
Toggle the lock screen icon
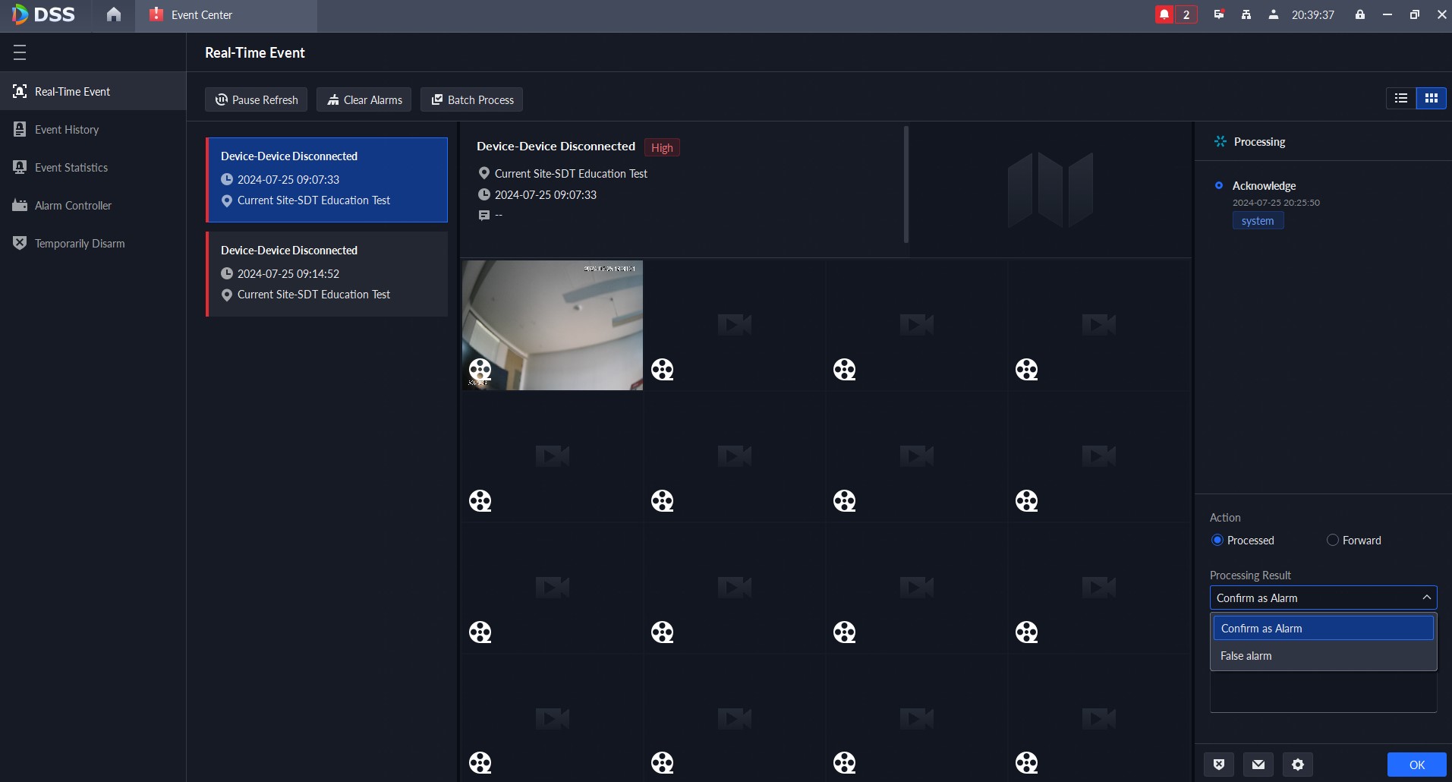point(1359,14)
